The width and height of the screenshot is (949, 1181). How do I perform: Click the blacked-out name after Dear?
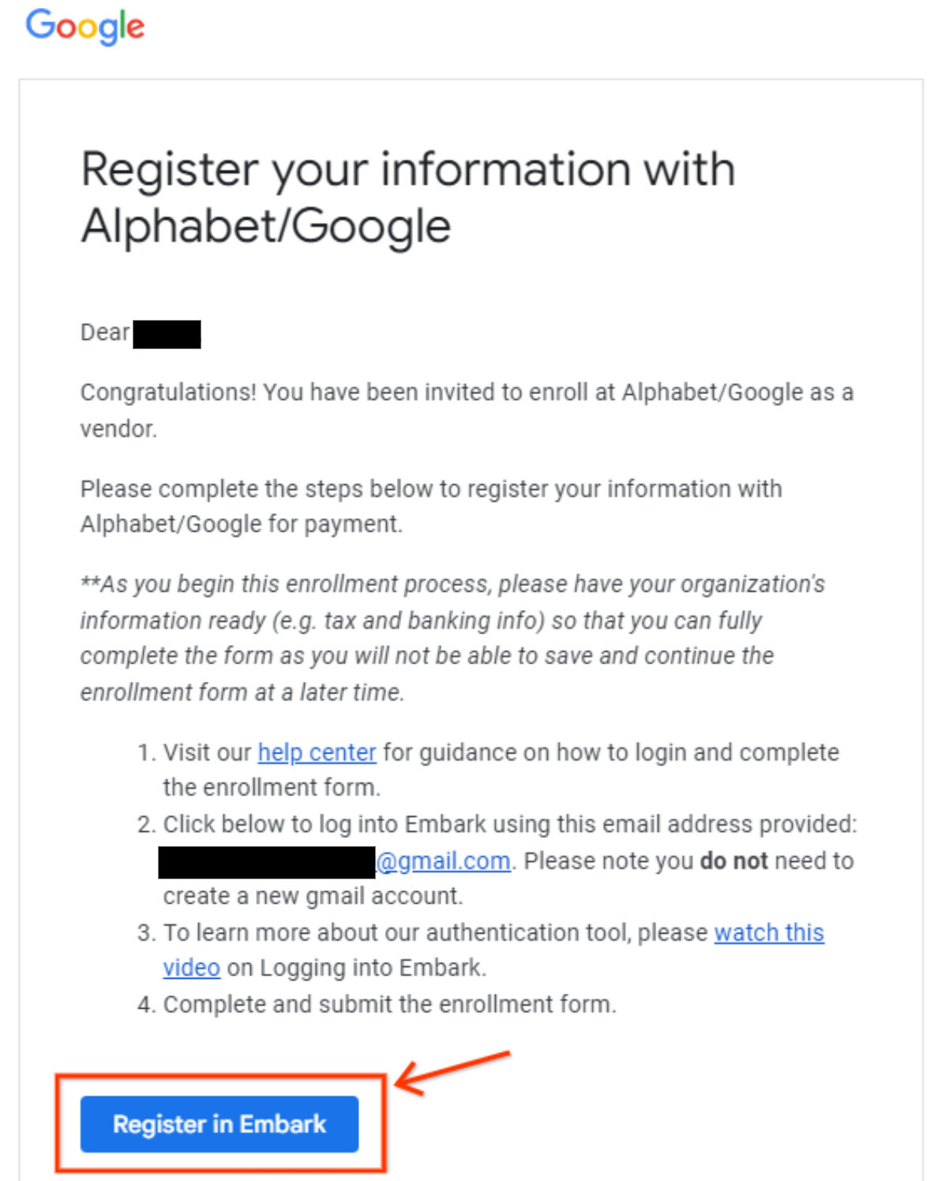(167, 334)
